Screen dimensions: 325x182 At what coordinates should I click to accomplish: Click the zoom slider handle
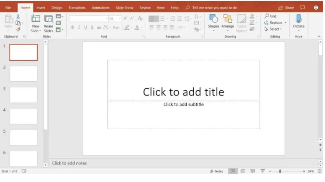click(x=280, y=171)
